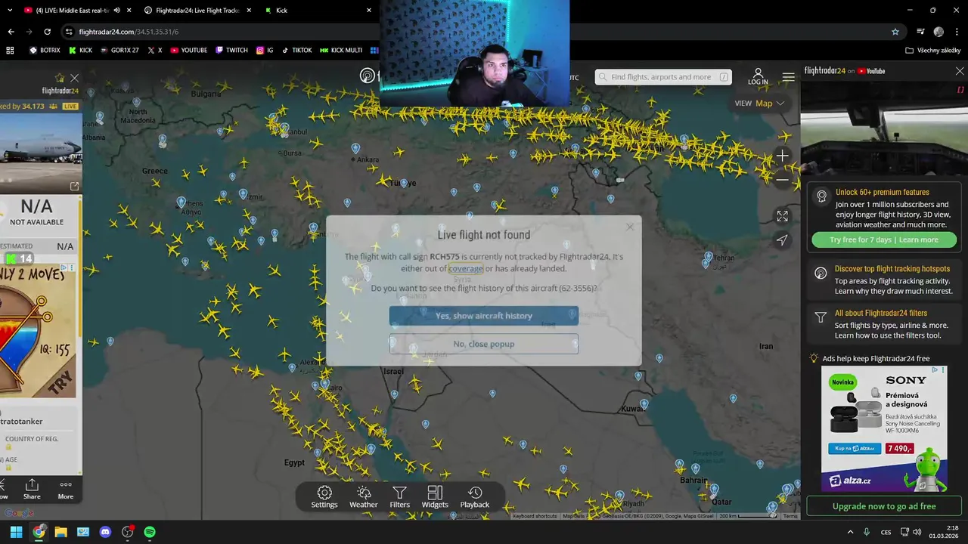This screenshot has width=968, height=544.
Task: Open TIKTOK bookmark
Action: (296, 50)
